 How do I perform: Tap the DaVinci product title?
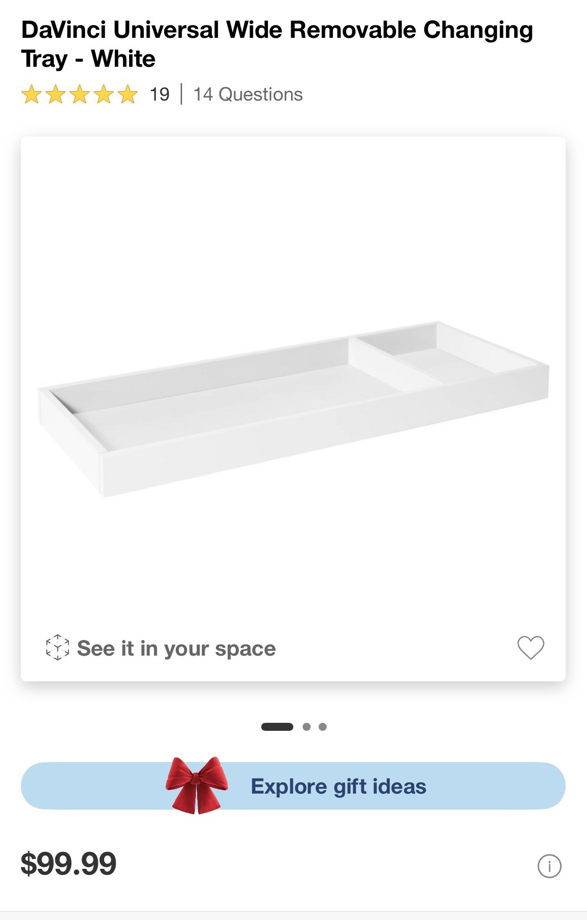[x=277, y=44]
